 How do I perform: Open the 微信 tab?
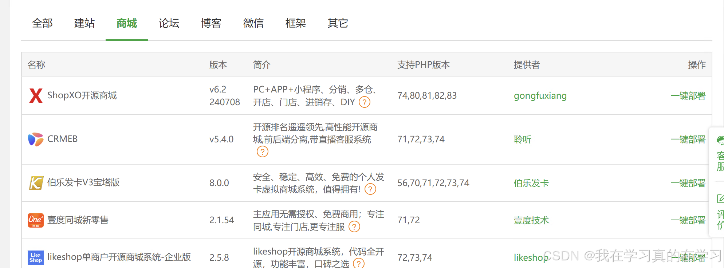point(253,23)
